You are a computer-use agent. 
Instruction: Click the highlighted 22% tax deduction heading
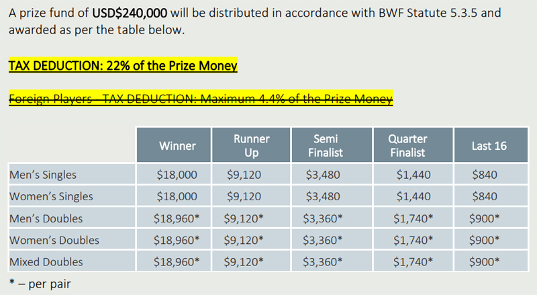click(123, 67)
